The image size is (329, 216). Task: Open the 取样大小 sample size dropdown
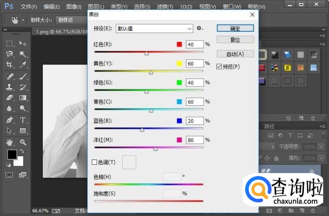point(71,20)
